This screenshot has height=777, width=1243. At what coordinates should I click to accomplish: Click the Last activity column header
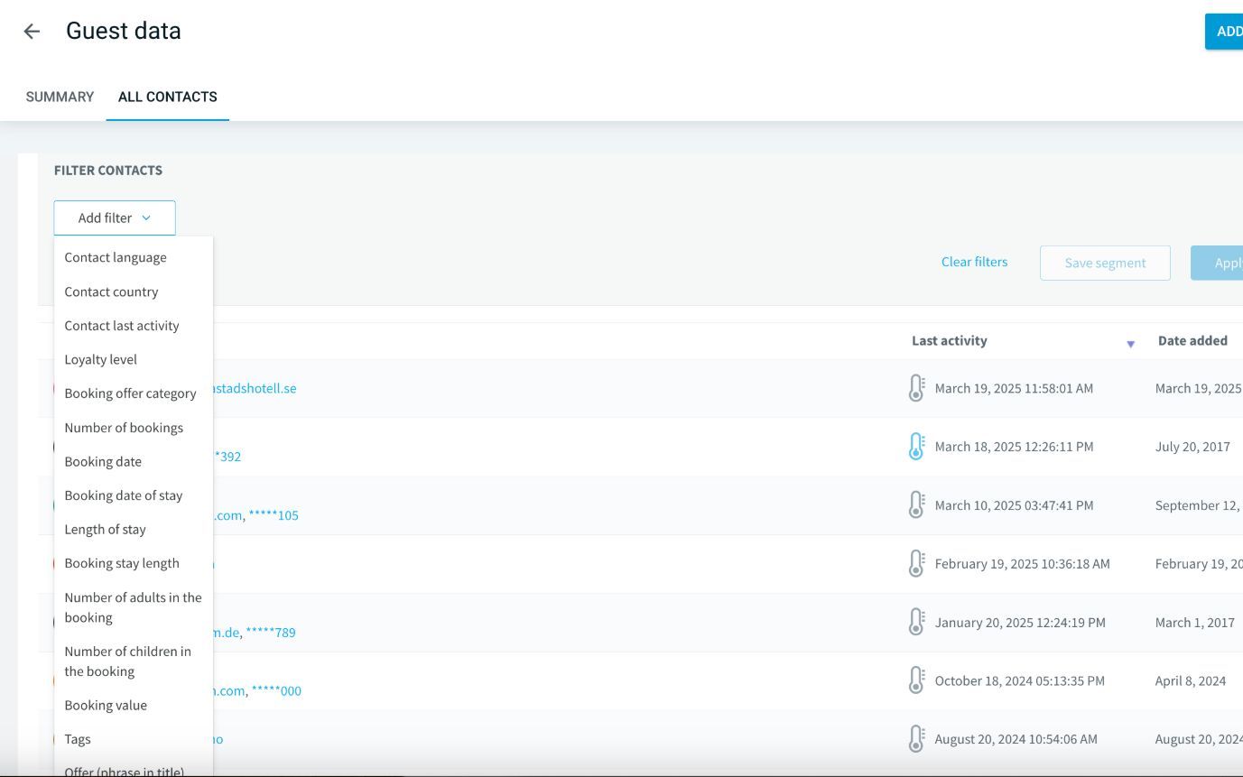949,340
